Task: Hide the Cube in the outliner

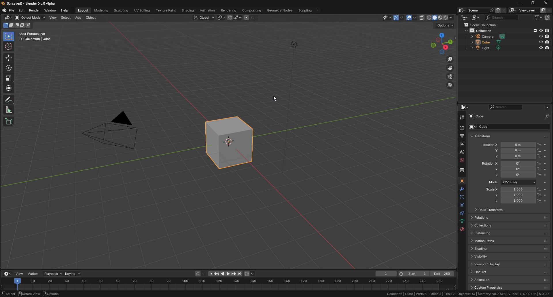Action: click(541, 42)
